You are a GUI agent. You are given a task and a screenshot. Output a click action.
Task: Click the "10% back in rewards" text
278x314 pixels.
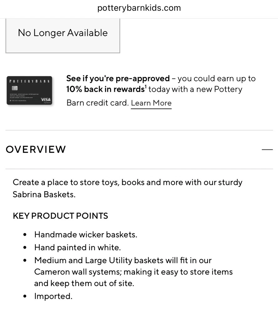tap(105, 89)
